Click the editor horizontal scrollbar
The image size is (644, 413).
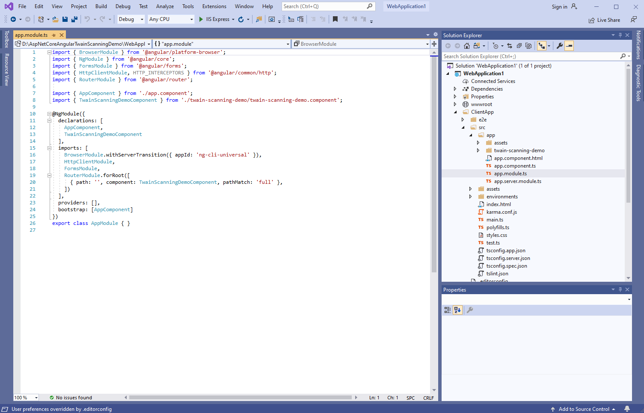click(240, 398)
